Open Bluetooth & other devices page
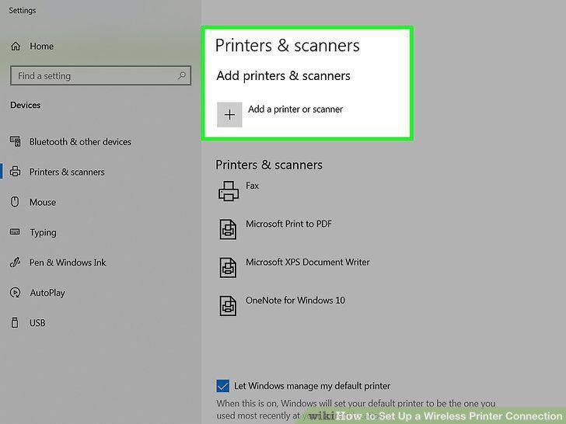 tap(80, 141)
